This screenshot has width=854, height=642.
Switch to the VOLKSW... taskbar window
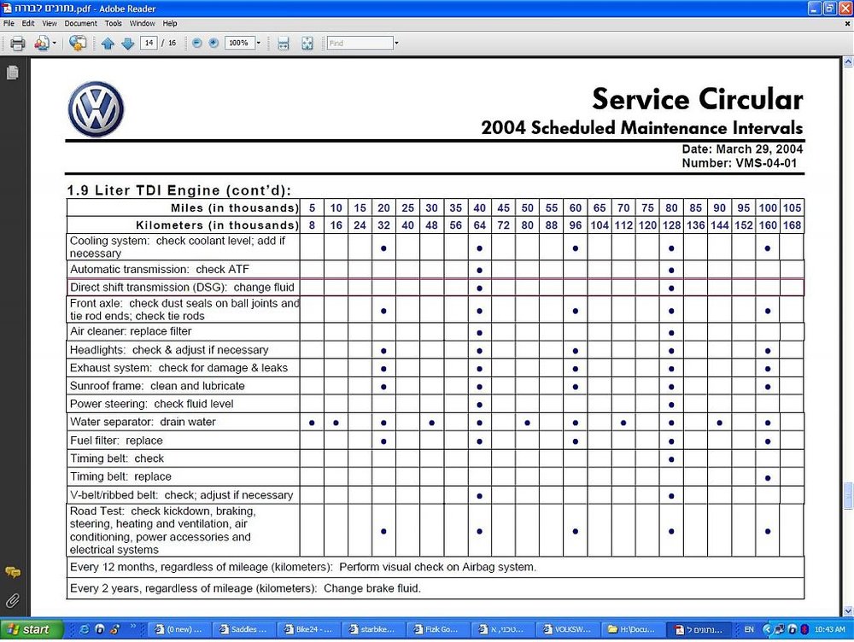(x=567, y=629)
